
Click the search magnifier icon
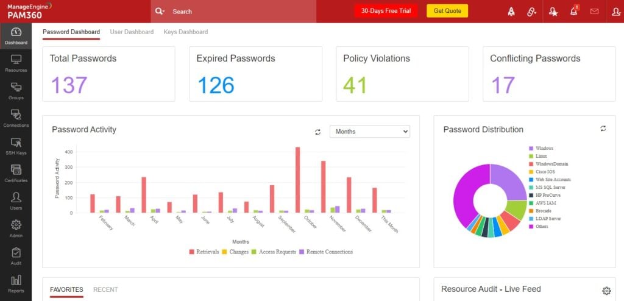pyautogui.click(x=160, y=12)
